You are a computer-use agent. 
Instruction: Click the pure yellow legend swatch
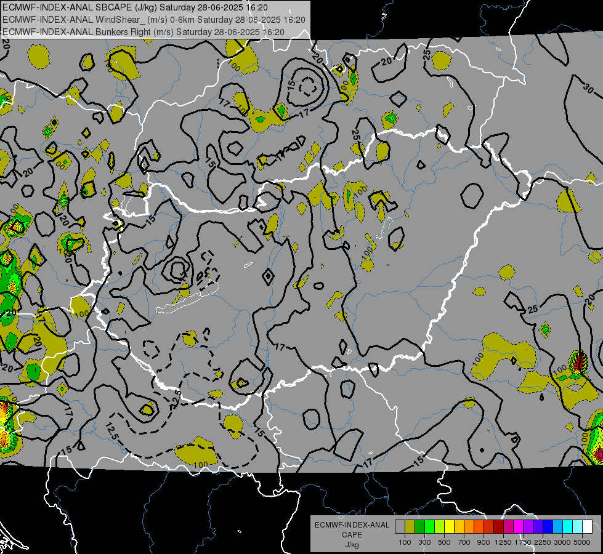tap(449, 526)
